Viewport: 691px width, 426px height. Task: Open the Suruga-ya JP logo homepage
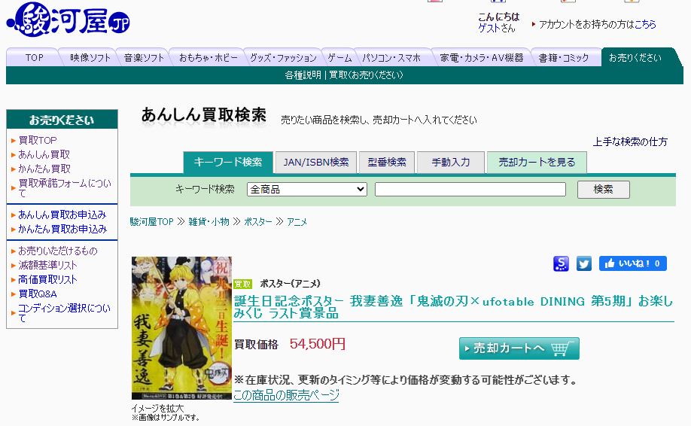pos(68,20)
